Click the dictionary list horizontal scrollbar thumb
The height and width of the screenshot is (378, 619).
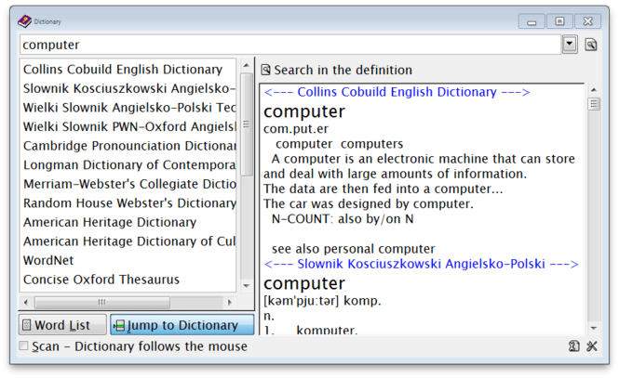tap(102, 302)
